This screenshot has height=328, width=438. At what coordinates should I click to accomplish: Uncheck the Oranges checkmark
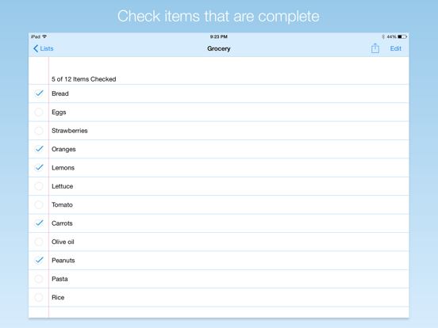[39, 149]
